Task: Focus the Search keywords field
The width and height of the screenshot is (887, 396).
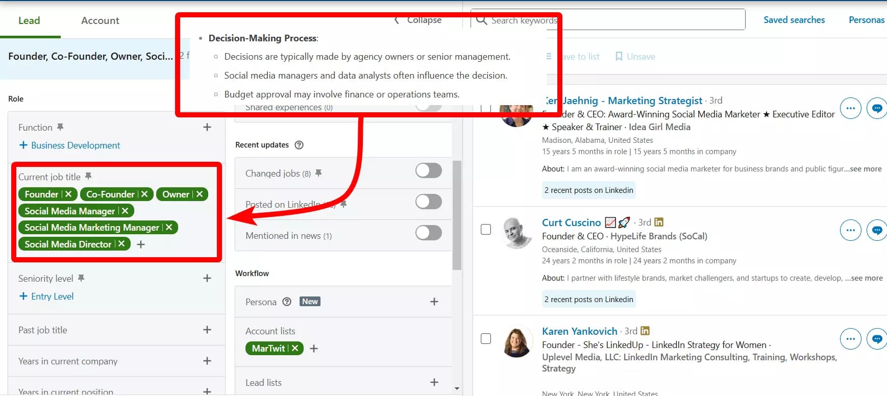Action: (608, 20)
